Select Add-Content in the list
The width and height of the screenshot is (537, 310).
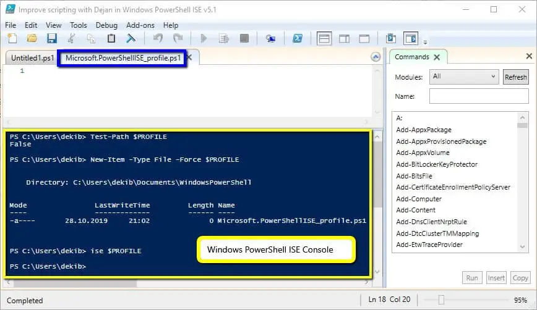pos(416,210)
